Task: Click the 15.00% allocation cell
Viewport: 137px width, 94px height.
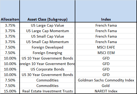Action: click(10, 91)
